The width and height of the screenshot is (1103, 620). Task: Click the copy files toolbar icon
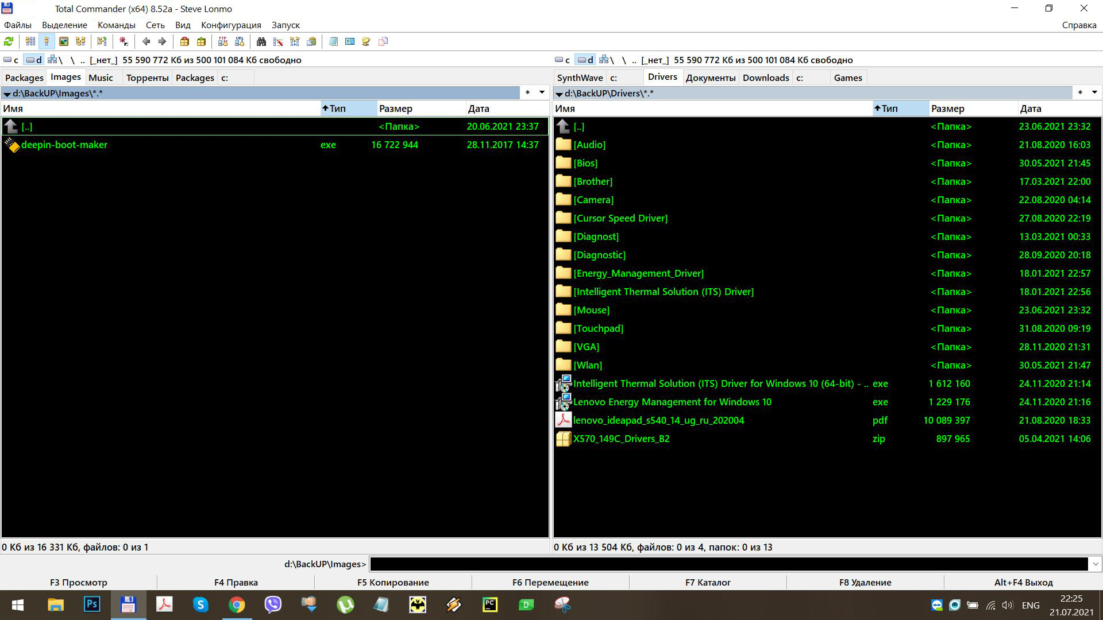pyautogui.click(x=383, y=42)
